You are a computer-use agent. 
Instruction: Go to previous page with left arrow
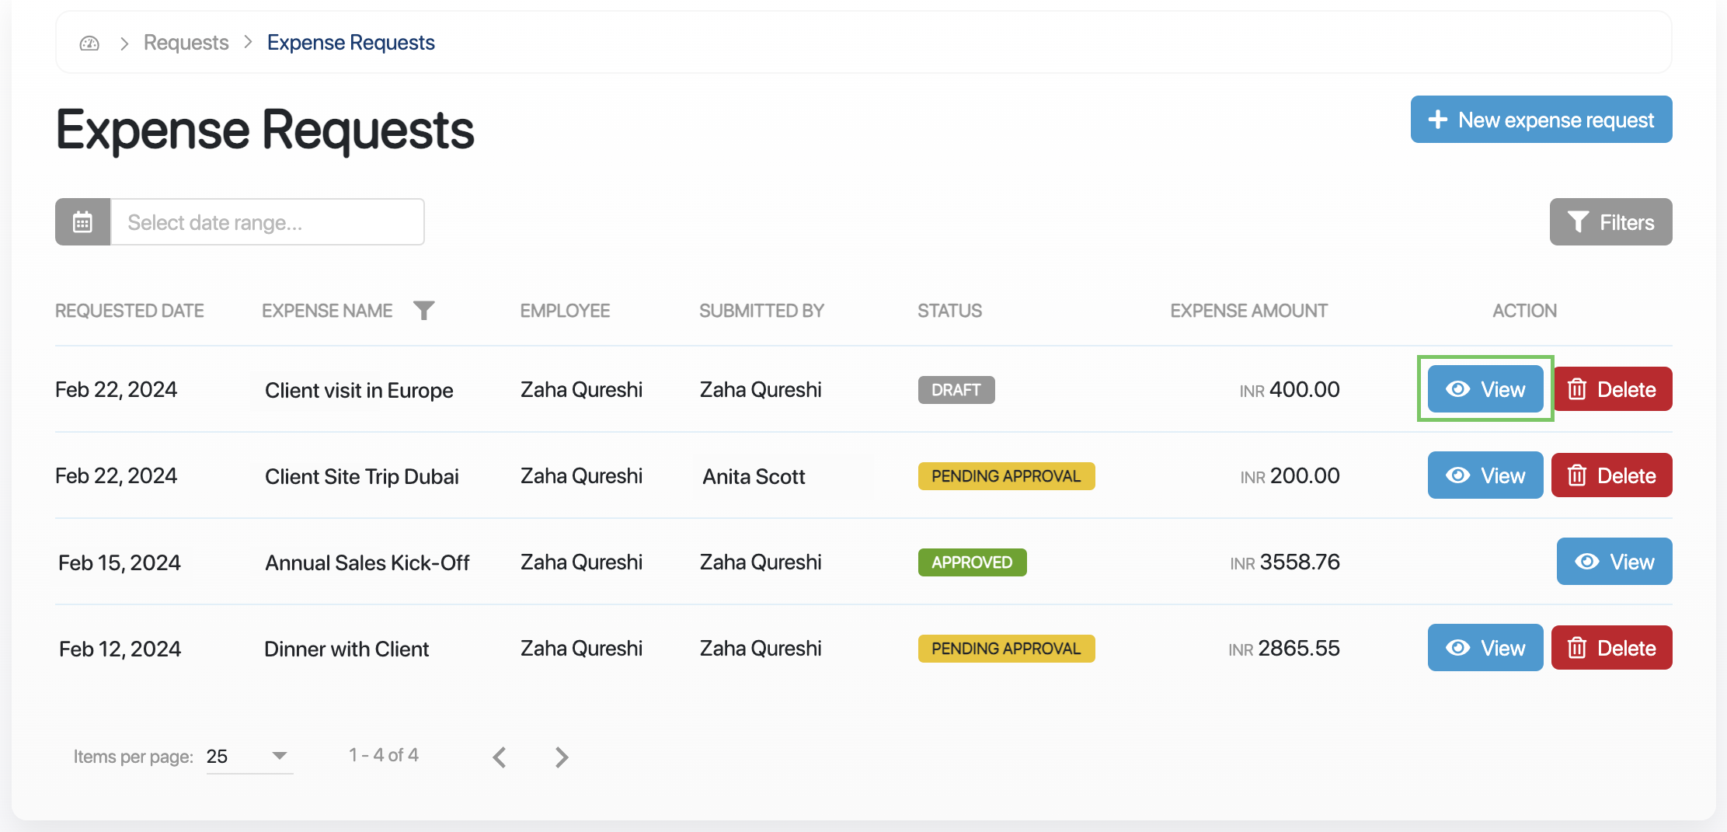[x=500, y=757]
